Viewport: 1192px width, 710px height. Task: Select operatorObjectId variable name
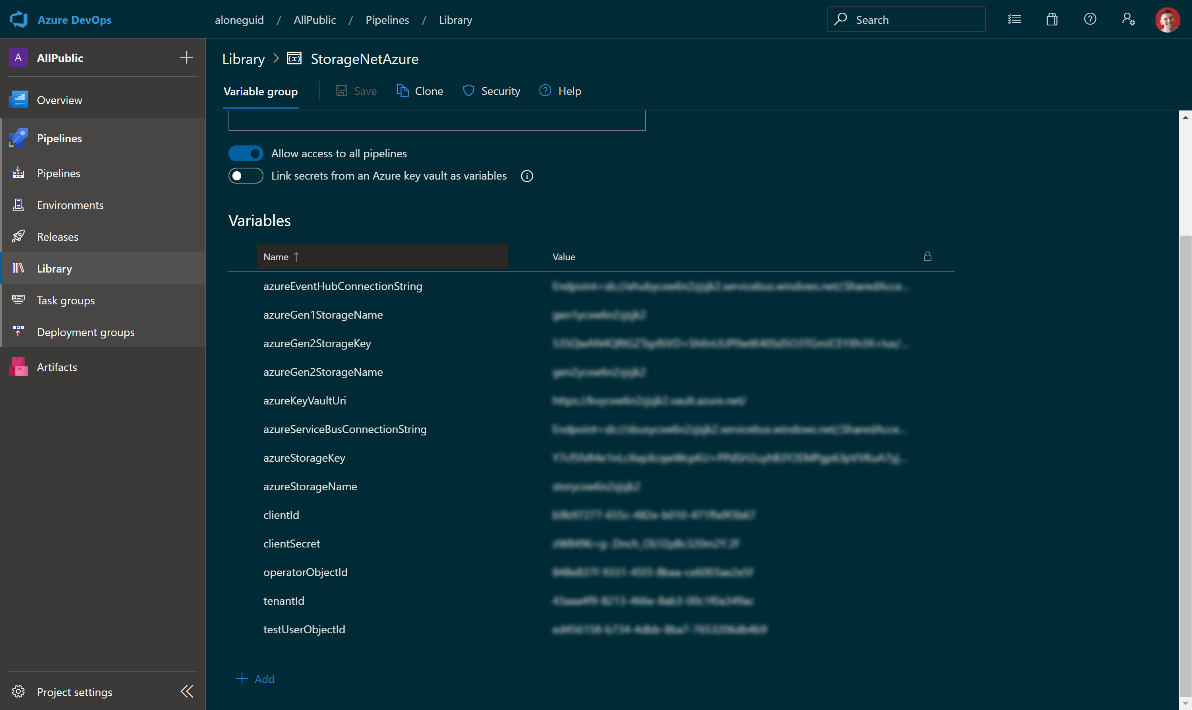pyautogui.click(x=305, y=572)
